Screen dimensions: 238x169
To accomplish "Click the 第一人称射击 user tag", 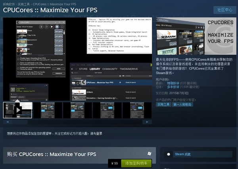I will (182, 104).
